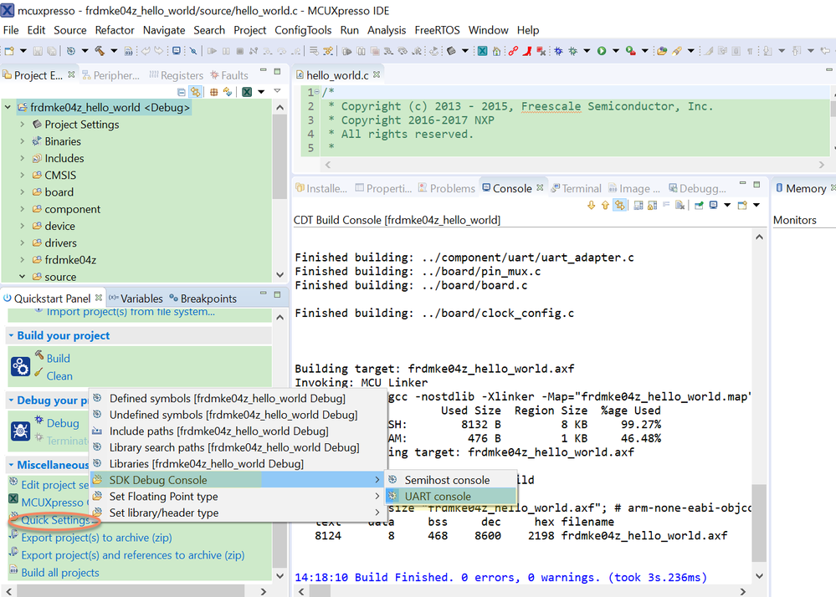Image resolution: width=836 pixels, height=597 pixels.
Task: Click the red chain link toolbar icon
Action: pos(513,51)
